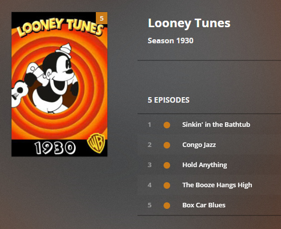Click episode number 4 in the list
281x229 pixels.
(150, 185)
